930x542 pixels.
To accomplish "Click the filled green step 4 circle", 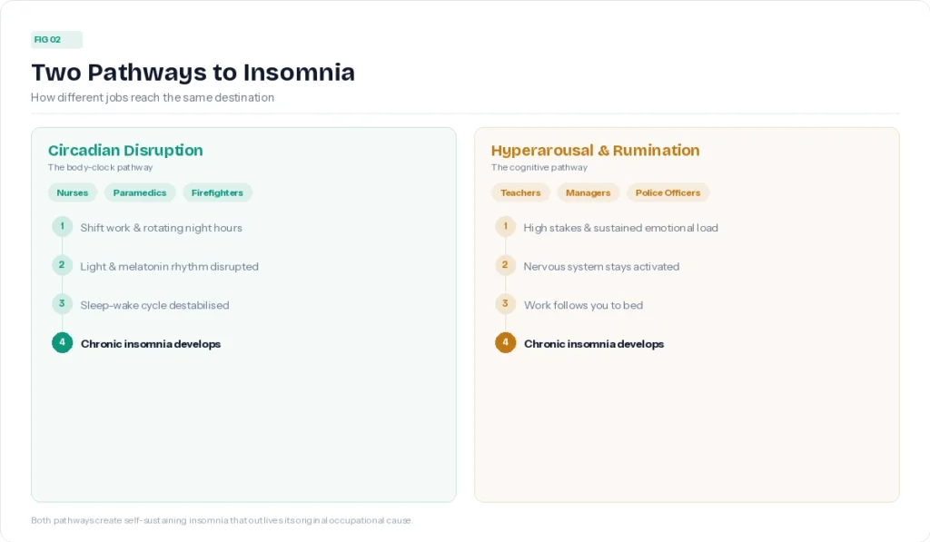I will click(63, 343).
